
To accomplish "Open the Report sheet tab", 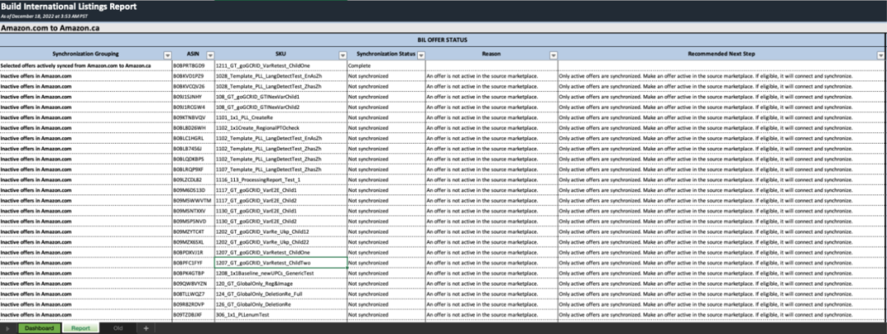I will tap(80, 328).
